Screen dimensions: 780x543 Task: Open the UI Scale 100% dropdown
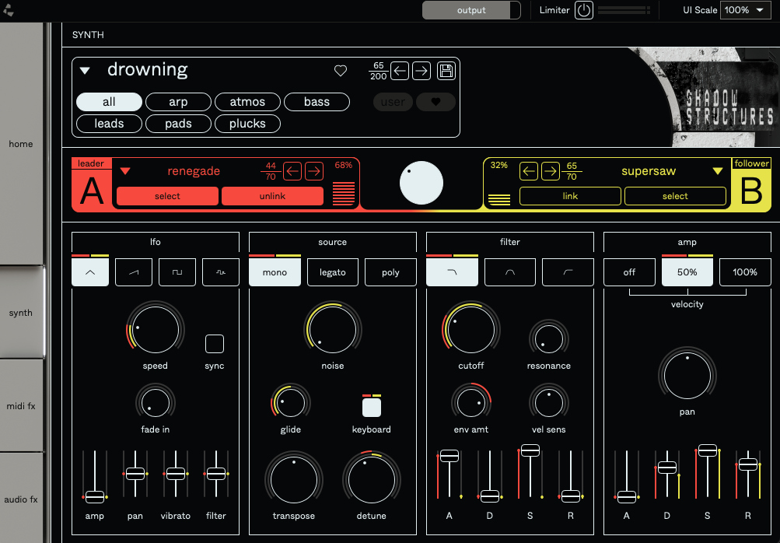click(x=745, y=10)
